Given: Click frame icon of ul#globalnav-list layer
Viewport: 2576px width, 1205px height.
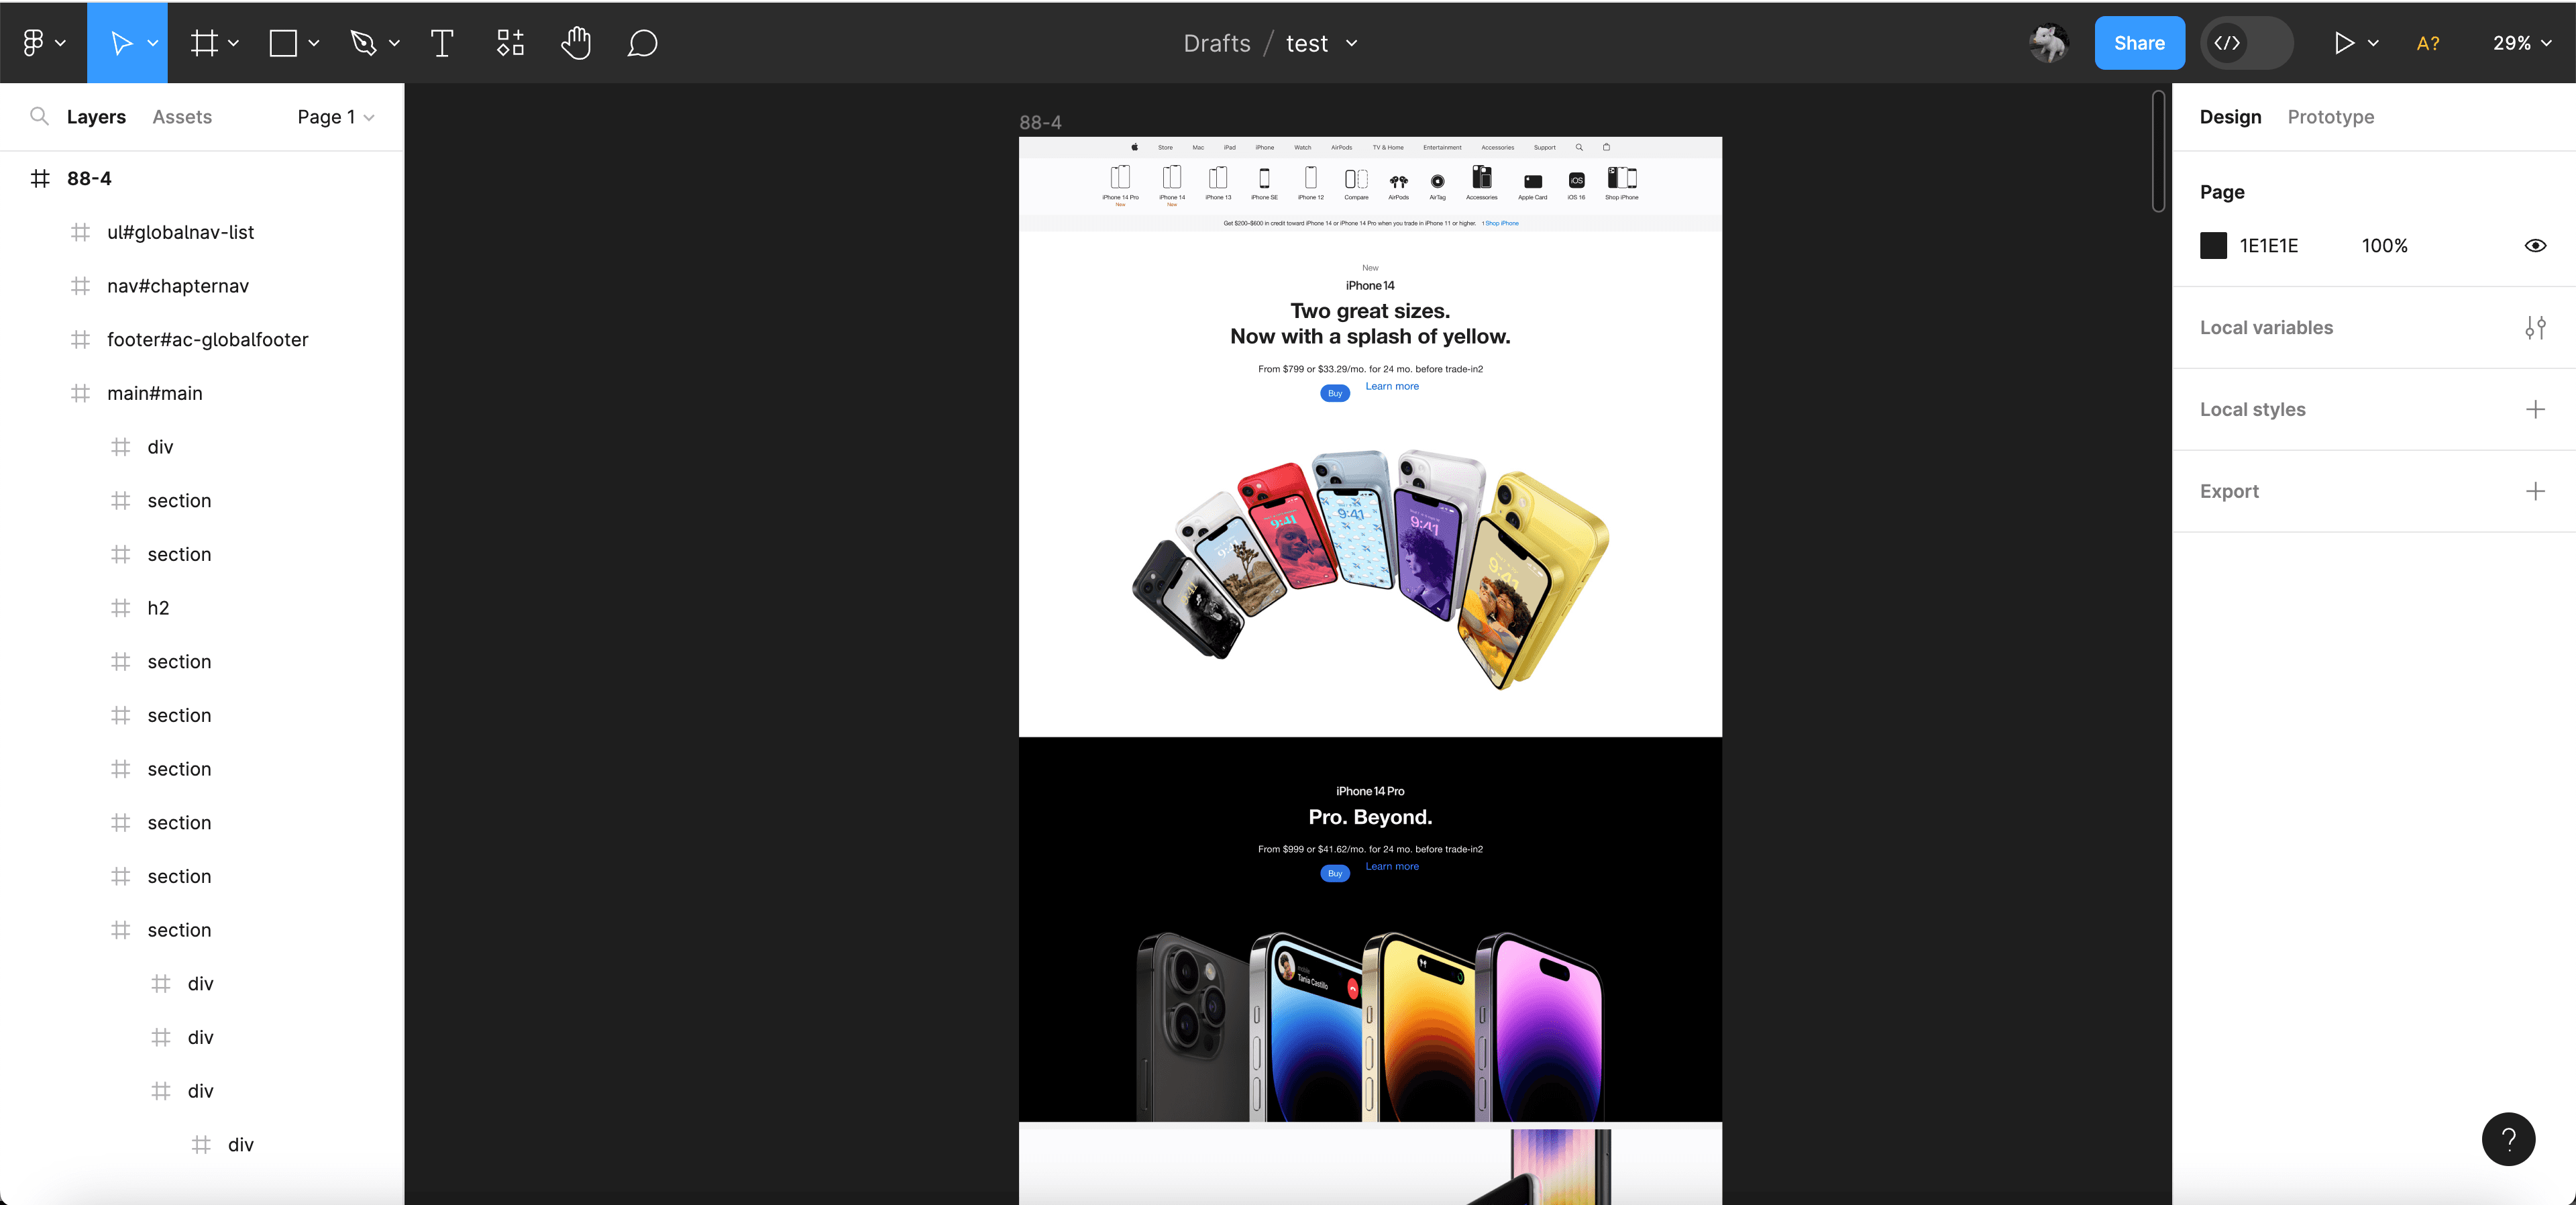Looking at the screenshot, I should (81, 232).
